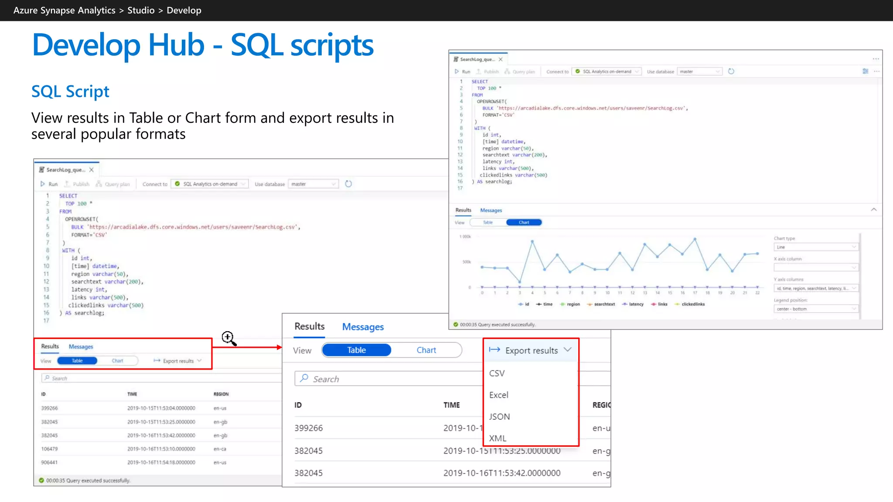Refresh databases in the left window
This screenshot has height=502, width=893.
tap(348, 184)
